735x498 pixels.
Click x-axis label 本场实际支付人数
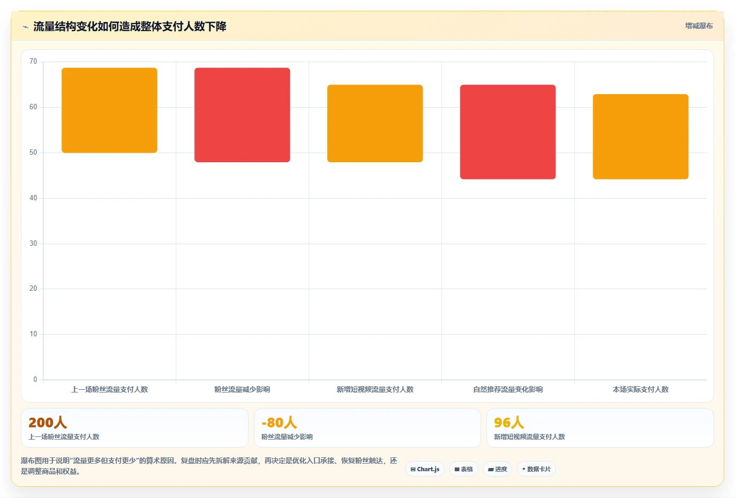641,389
